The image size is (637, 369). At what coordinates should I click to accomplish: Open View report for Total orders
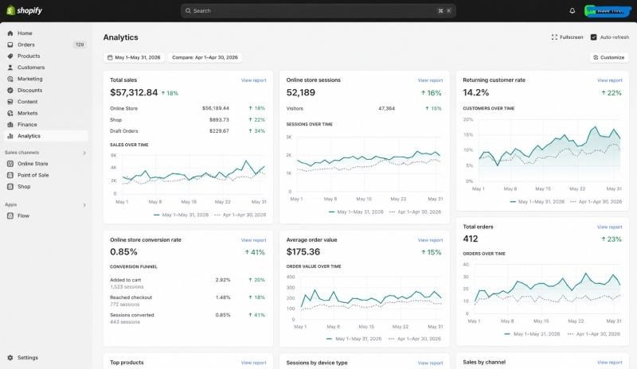click(609, 227)
